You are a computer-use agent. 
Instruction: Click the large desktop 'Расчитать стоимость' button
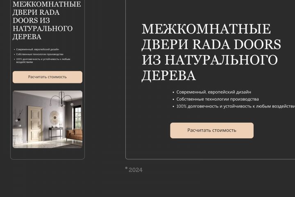click(212, 130)
